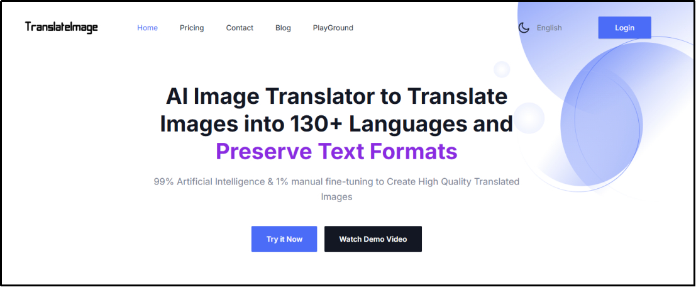The image size is (696, 287).
Task: Click the Images into 130+ Languages line
Action: (x=336, y=124)
